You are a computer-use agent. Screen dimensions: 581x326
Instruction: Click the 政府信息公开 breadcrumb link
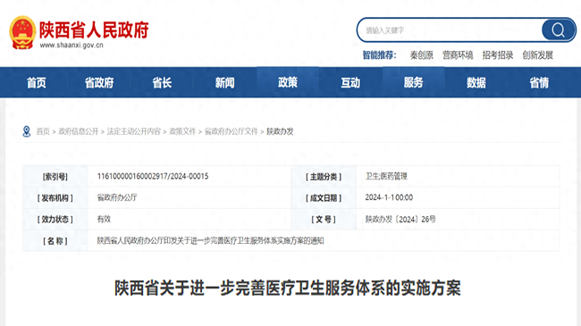(79, 131)
